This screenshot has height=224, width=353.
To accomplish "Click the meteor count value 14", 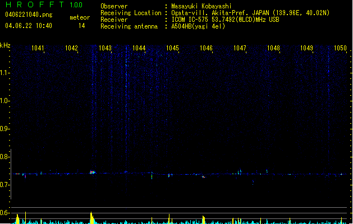I will pos(82,26).
